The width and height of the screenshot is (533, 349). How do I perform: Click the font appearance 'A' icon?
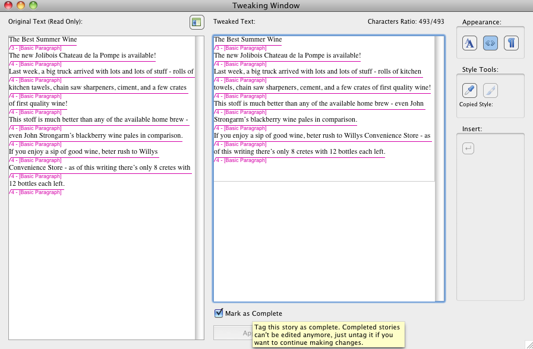click(469, 43)
